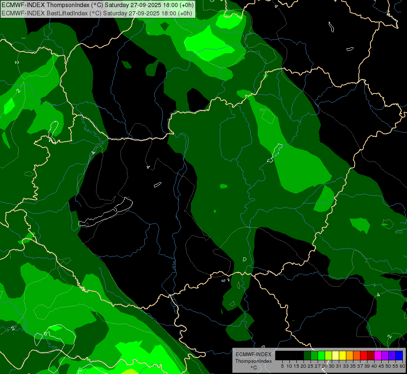Select the bright red 37–39 legend swatch
Image resolution: width=407 pixels, height=374 pixels.
pyautogui.click(x=364, y=355)
